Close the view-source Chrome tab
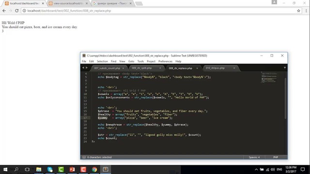Screen dimensions: 310x174 [x=87, y=3]
